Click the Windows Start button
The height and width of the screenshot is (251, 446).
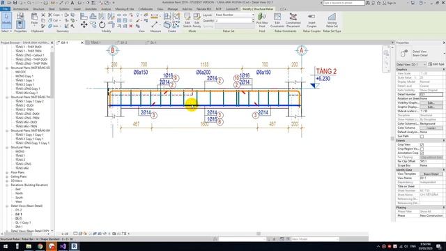coord(6,246)
